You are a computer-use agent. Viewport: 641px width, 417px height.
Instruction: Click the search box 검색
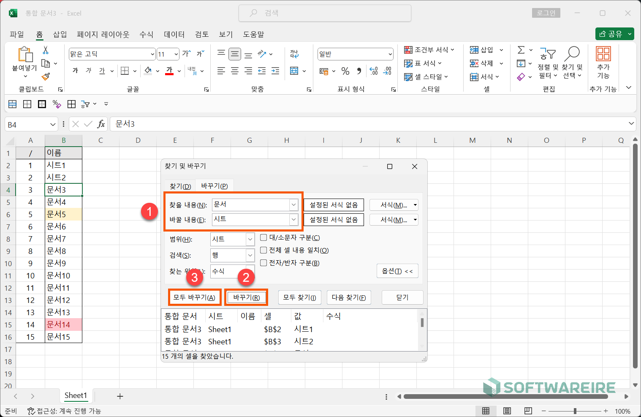[325, 13]
